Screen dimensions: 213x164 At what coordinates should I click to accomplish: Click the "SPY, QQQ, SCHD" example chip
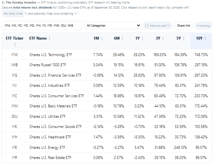(13, 14)
